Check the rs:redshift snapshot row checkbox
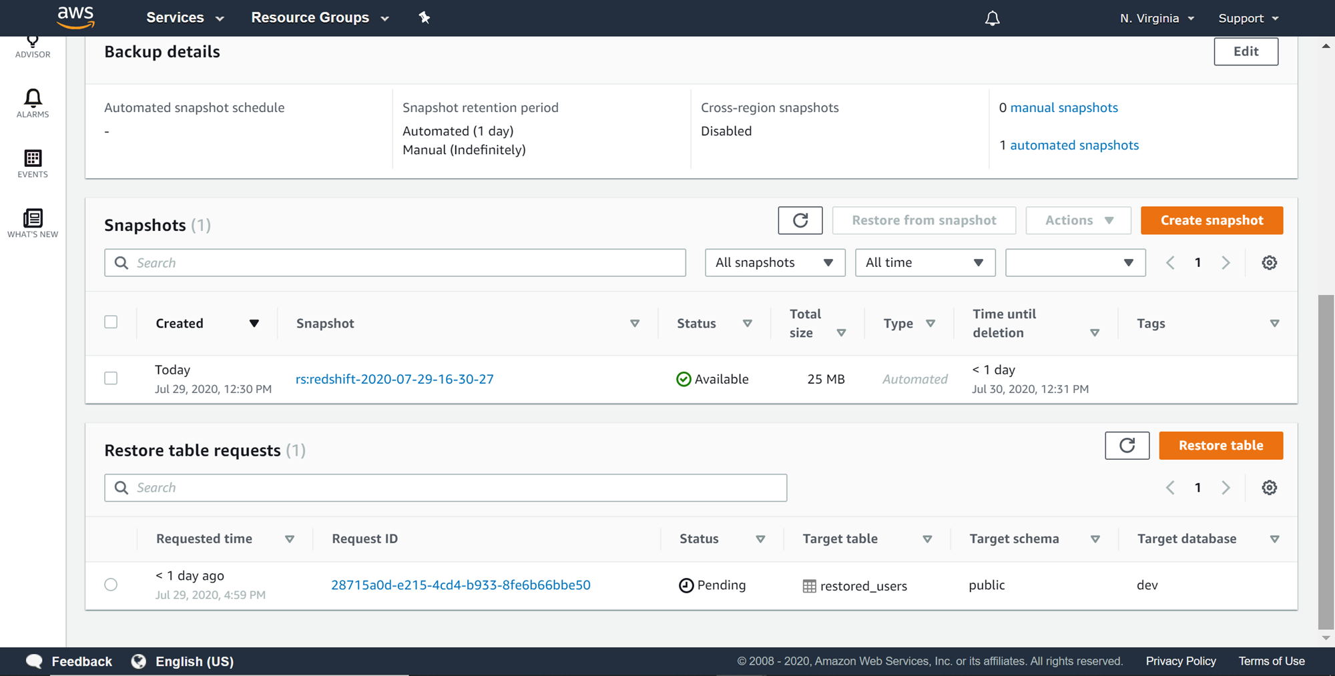Viewport: 1335px width, 676px height. tap(111, 378)
